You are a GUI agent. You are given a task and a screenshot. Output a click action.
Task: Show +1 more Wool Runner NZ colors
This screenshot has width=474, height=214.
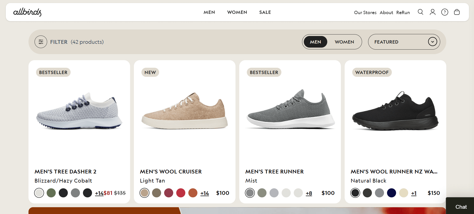tap(414, 193)
